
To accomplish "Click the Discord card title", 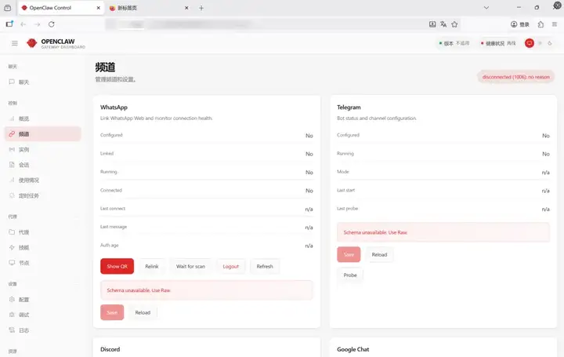I will (x=110, y=349).
